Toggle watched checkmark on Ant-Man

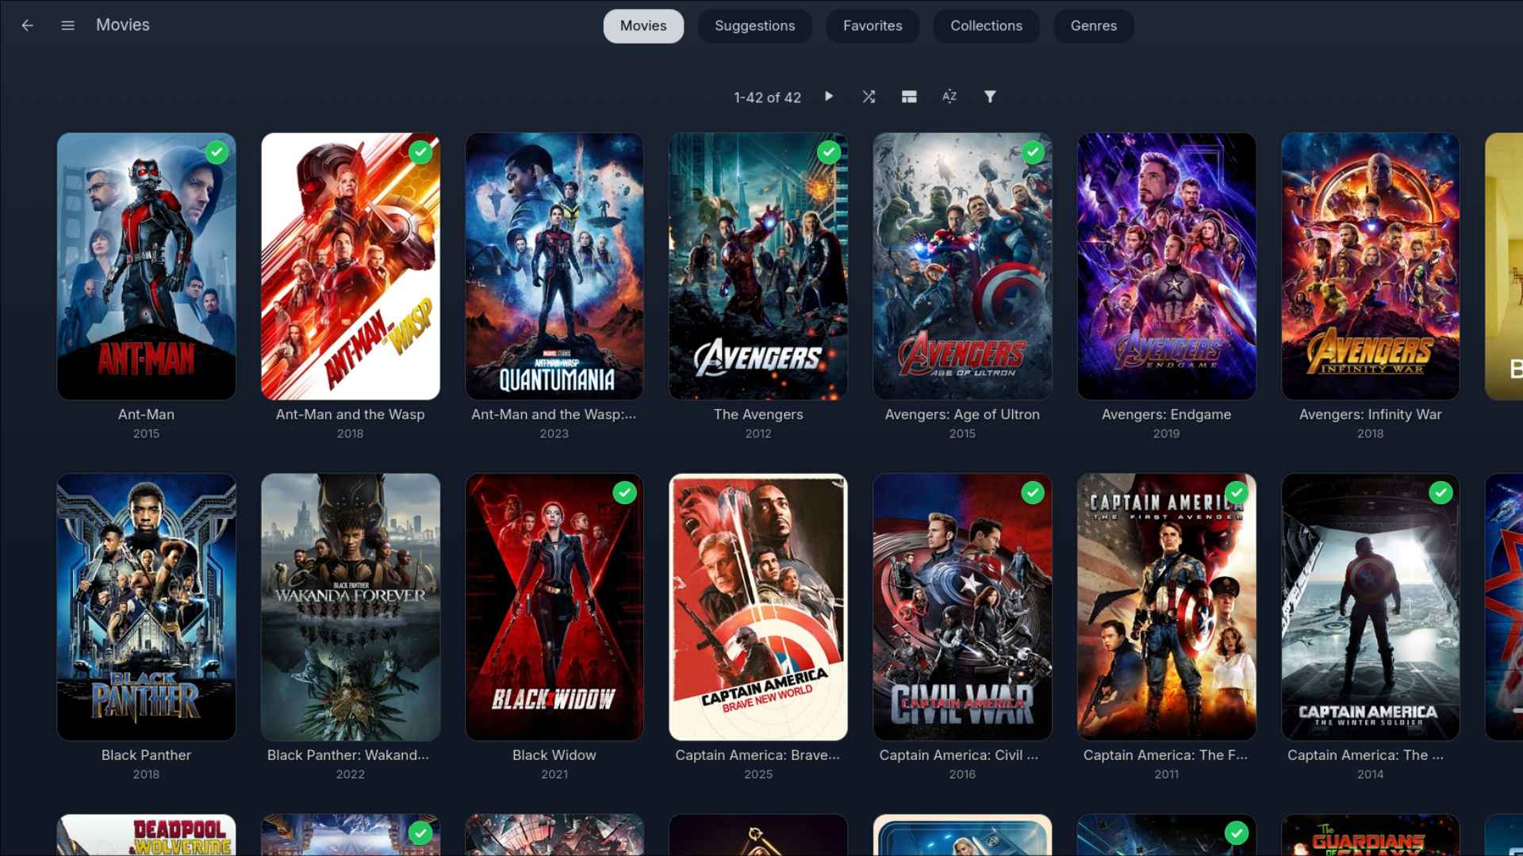click(x=217, y=152)
